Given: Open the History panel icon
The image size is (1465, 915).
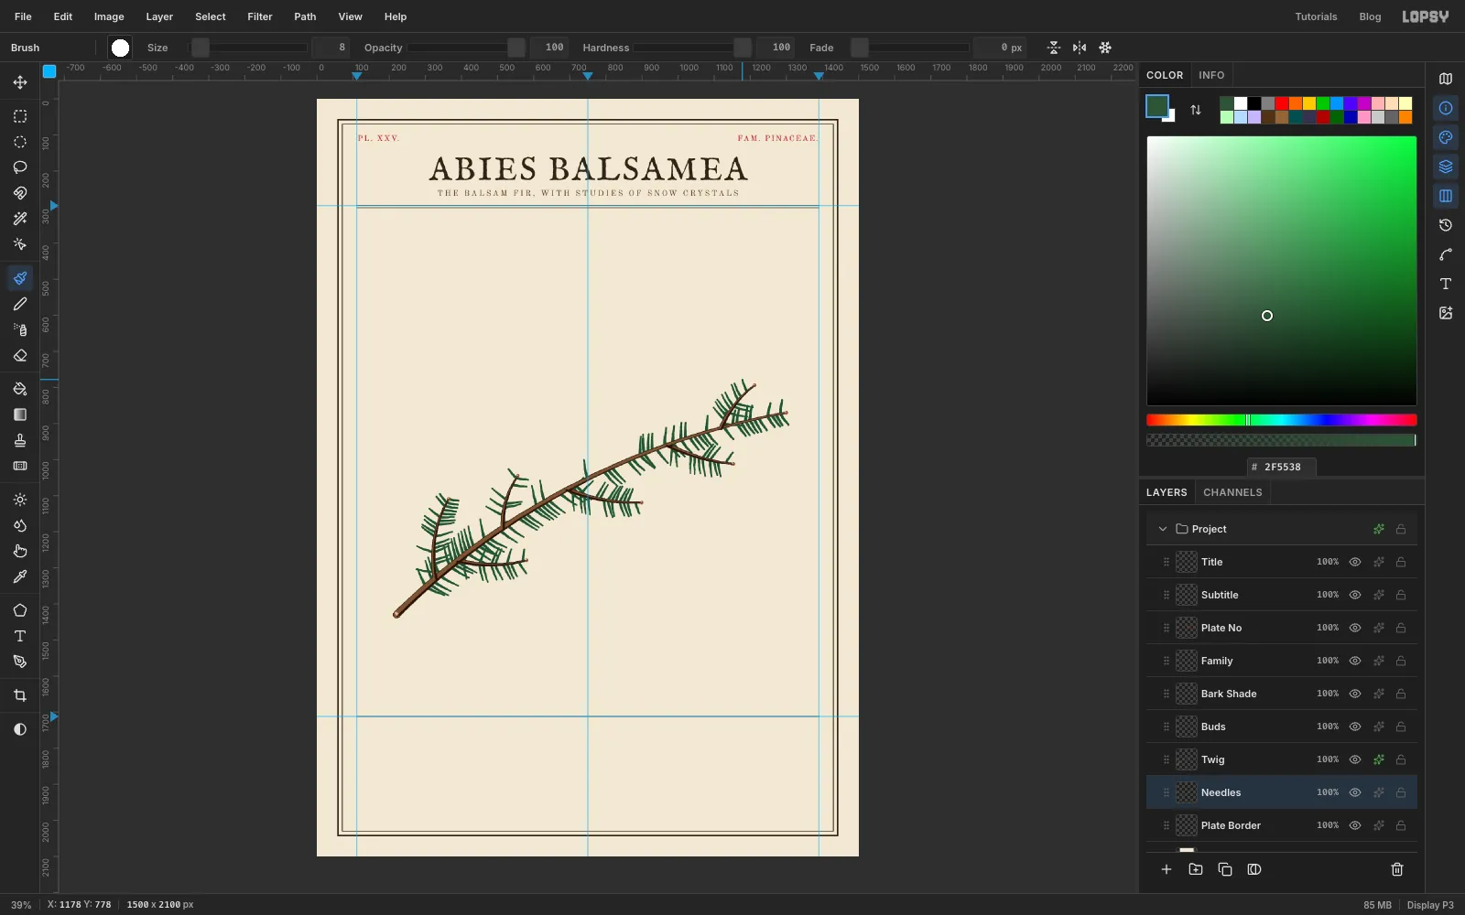Looking at the screenshot, I should (1446, 225).
